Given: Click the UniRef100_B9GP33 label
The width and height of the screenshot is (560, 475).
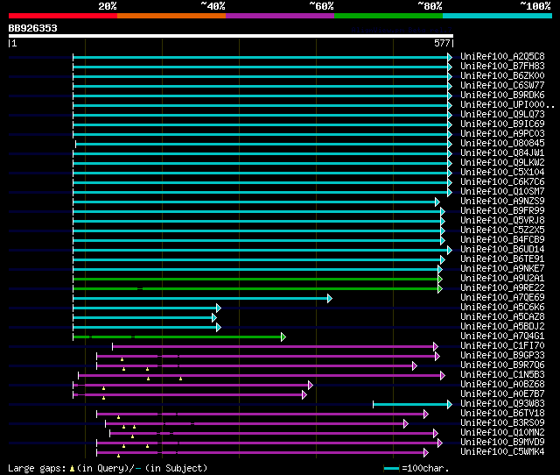Looking at the screenshot, I should [x=502, y=356].
